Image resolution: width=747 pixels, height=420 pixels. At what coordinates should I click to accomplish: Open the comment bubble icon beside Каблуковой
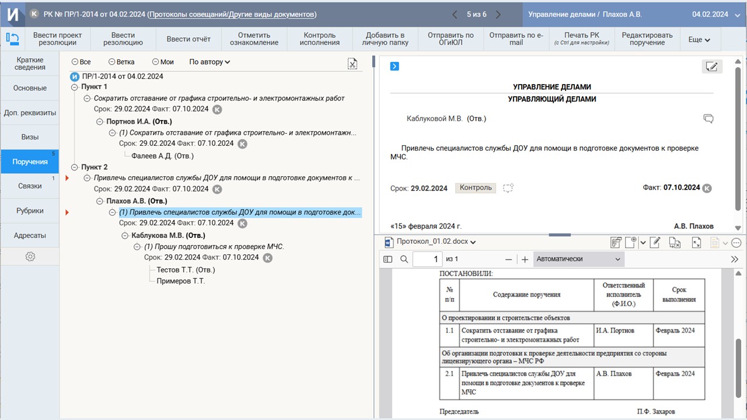[x=708, y=118]
